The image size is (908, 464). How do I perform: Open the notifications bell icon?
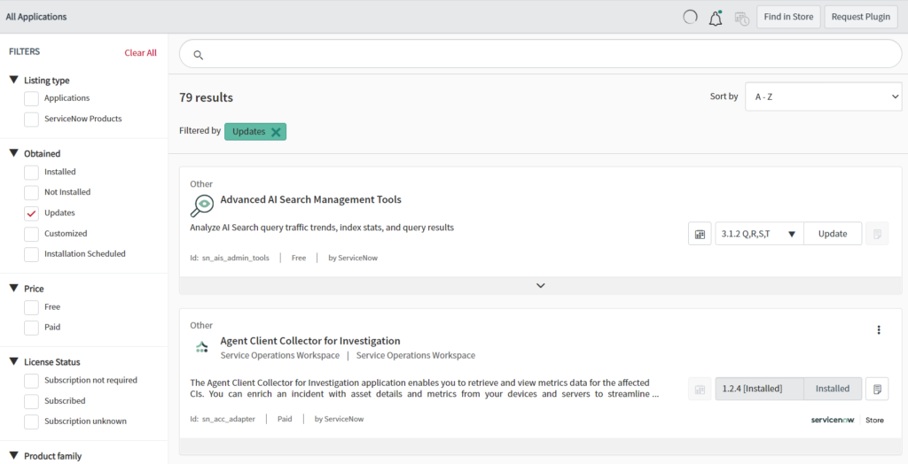point(716,18)
